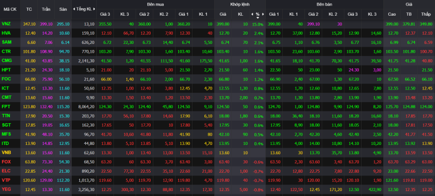
Task: Select the FOX ticker symbol
Action: pos(6,162)
